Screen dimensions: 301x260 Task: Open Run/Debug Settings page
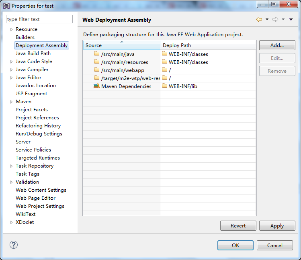tap(39, 134)
